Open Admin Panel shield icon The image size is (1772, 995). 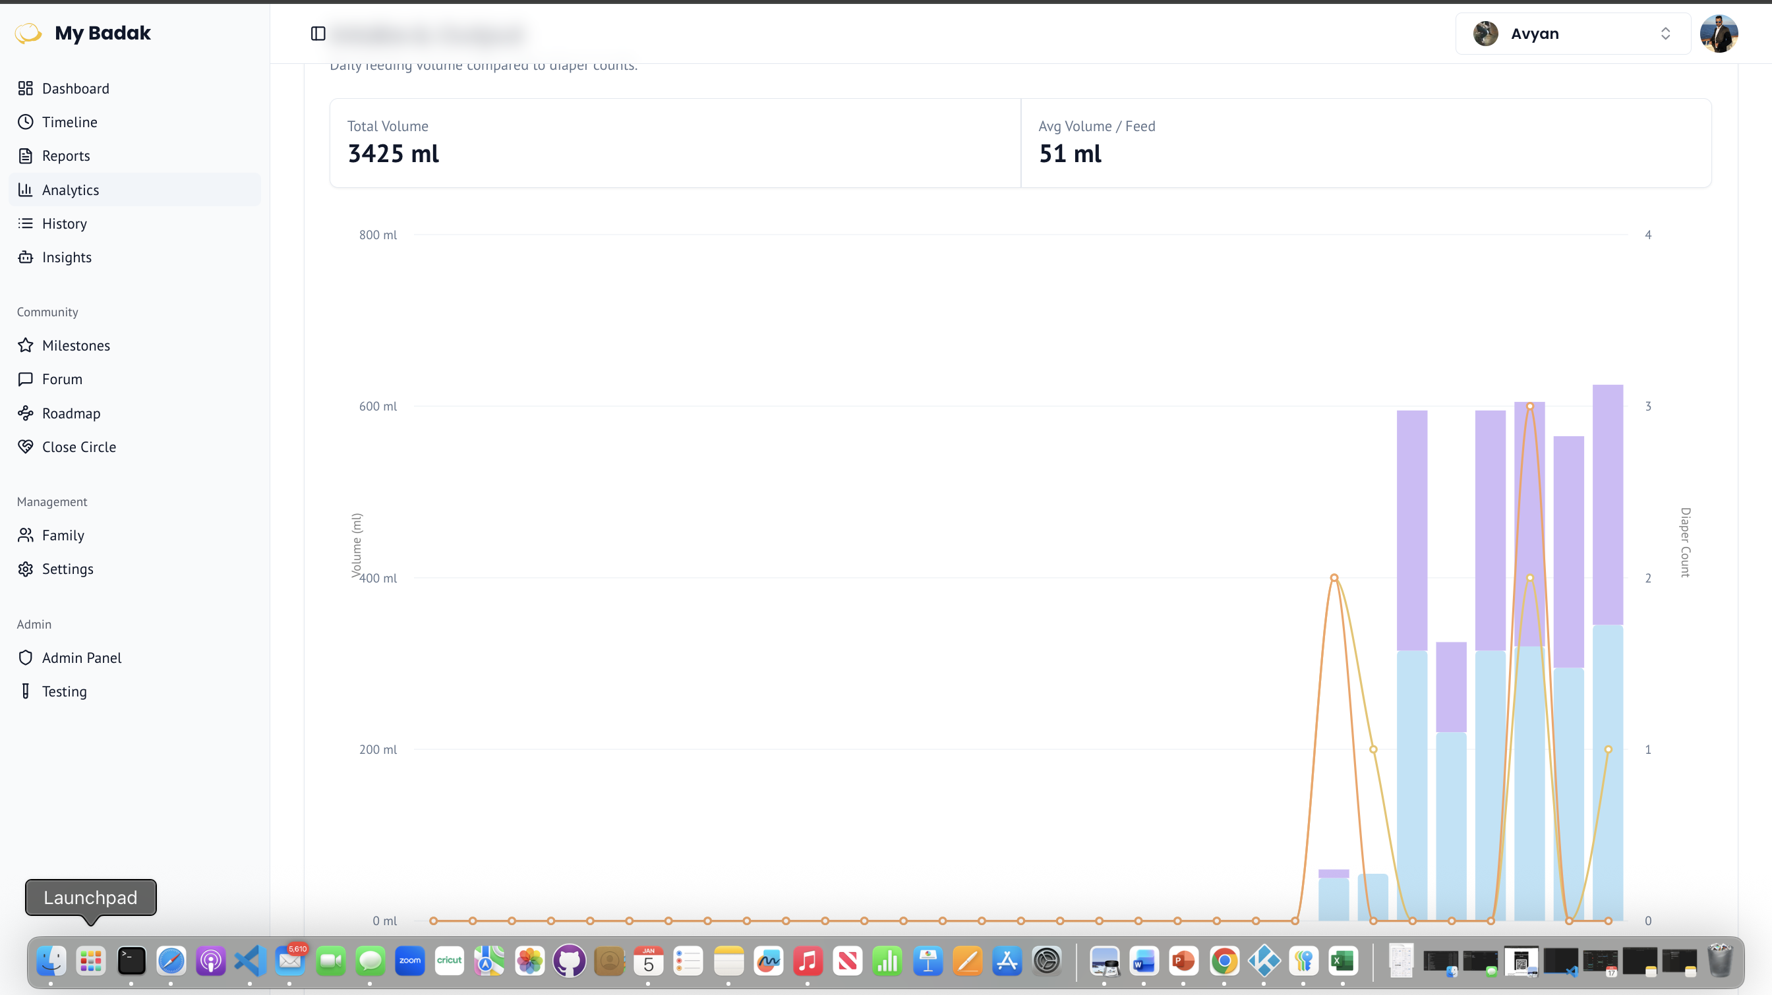(x=26, y=658)
